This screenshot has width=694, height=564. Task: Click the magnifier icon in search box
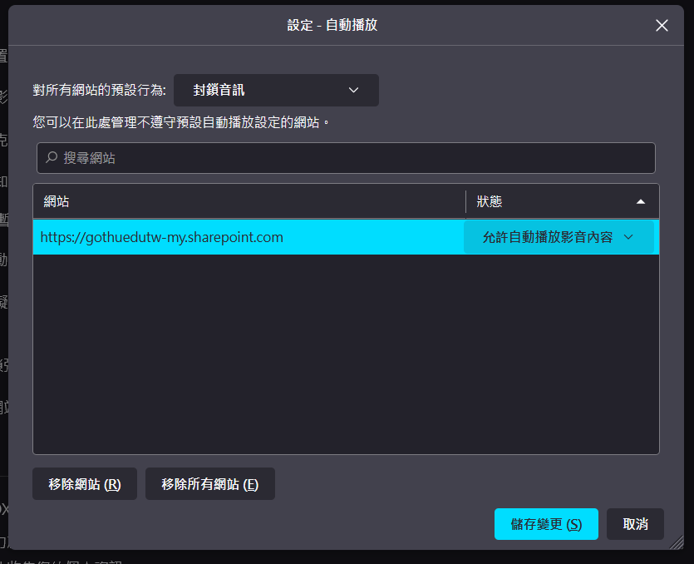pos(52,157)
